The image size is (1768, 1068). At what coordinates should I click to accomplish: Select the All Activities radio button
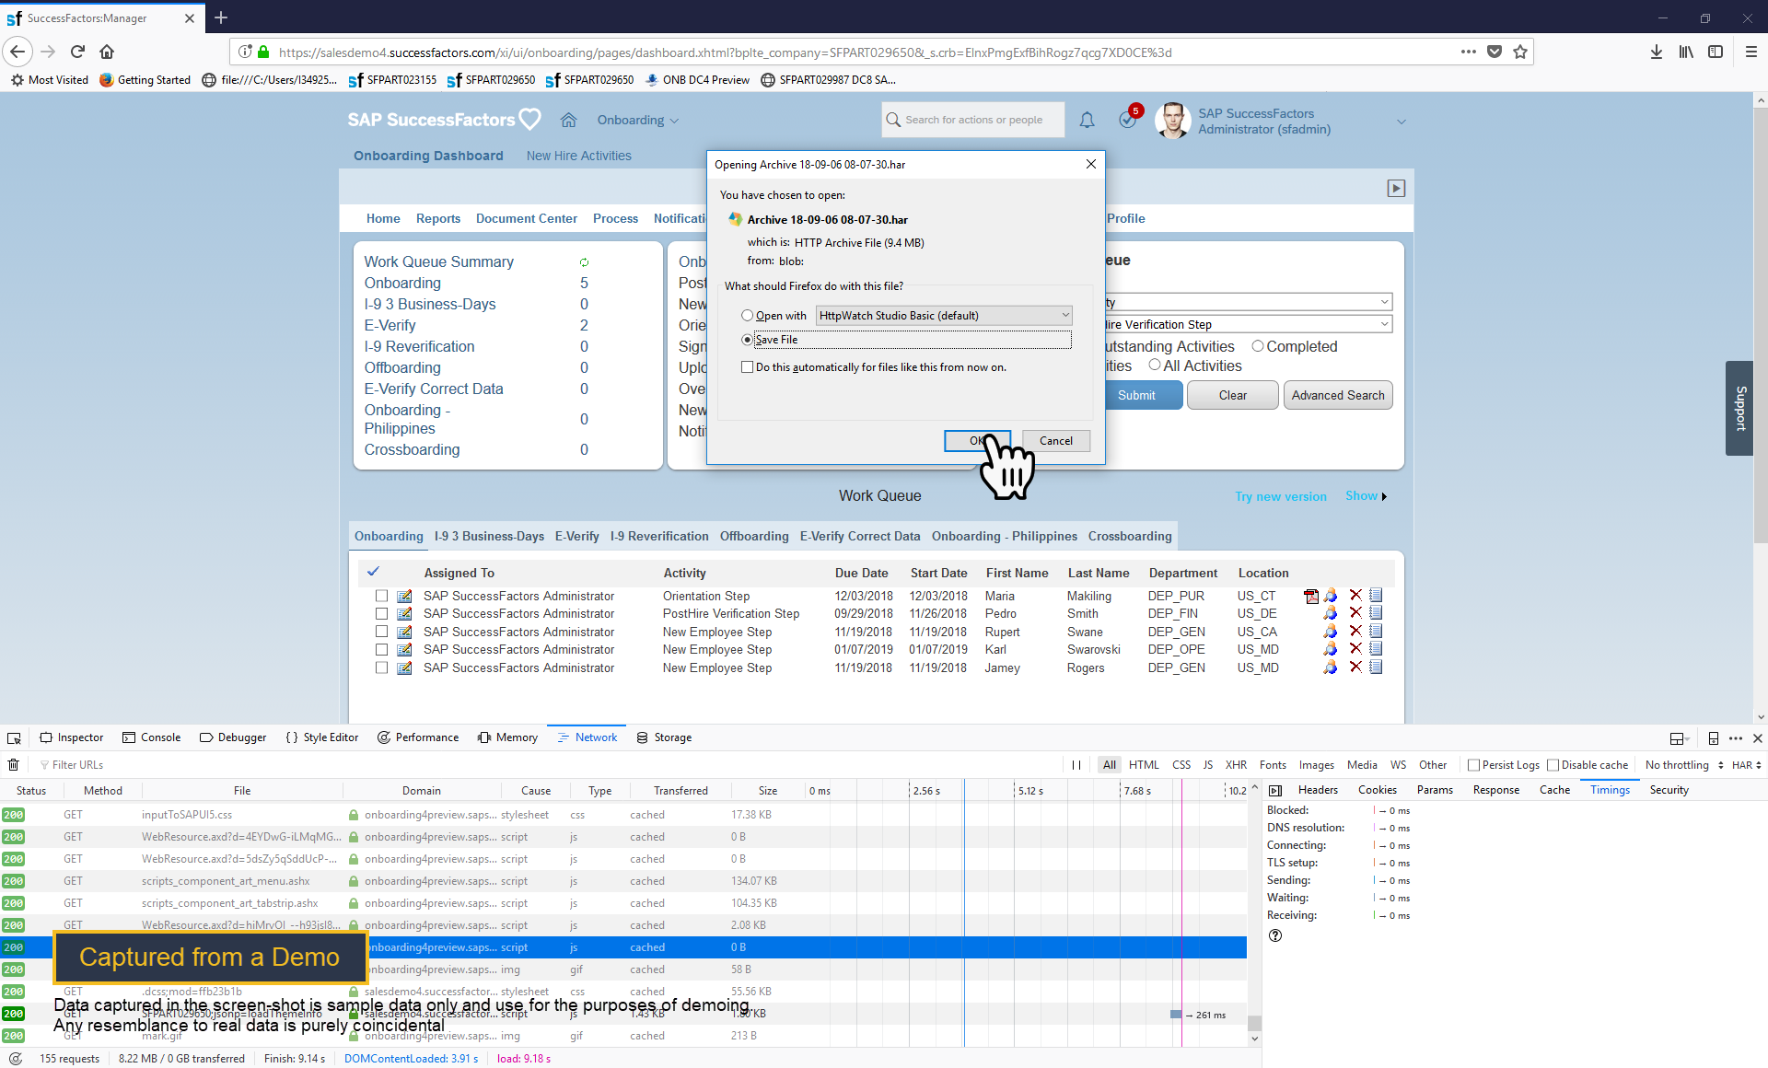[x=1154, y=366]
